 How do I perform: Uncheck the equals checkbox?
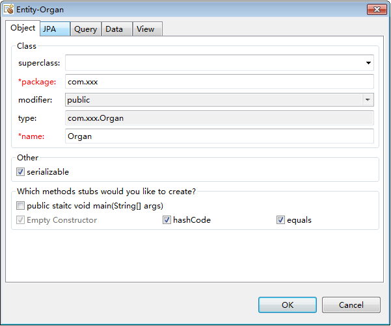pos(280,219)
